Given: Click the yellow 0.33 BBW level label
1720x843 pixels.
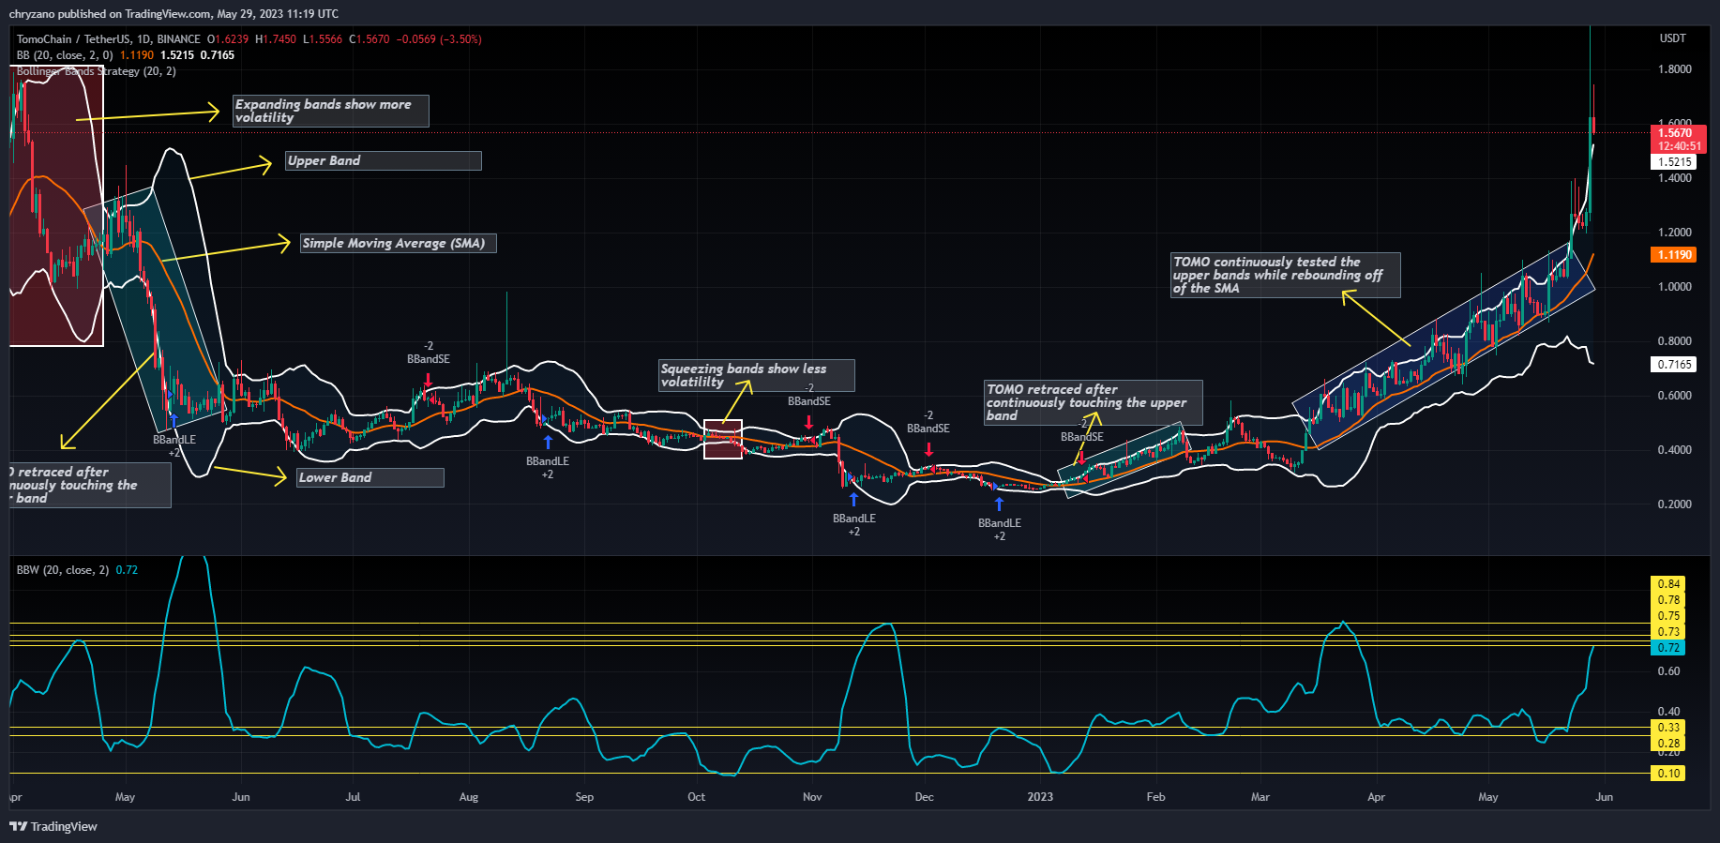Looking at the screenshot, I should click(x=1668, y=728).
